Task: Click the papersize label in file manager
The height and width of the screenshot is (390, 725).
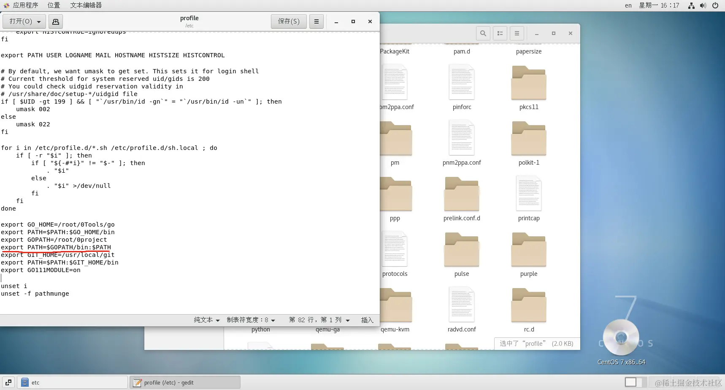Action: [x=529, y=51]
